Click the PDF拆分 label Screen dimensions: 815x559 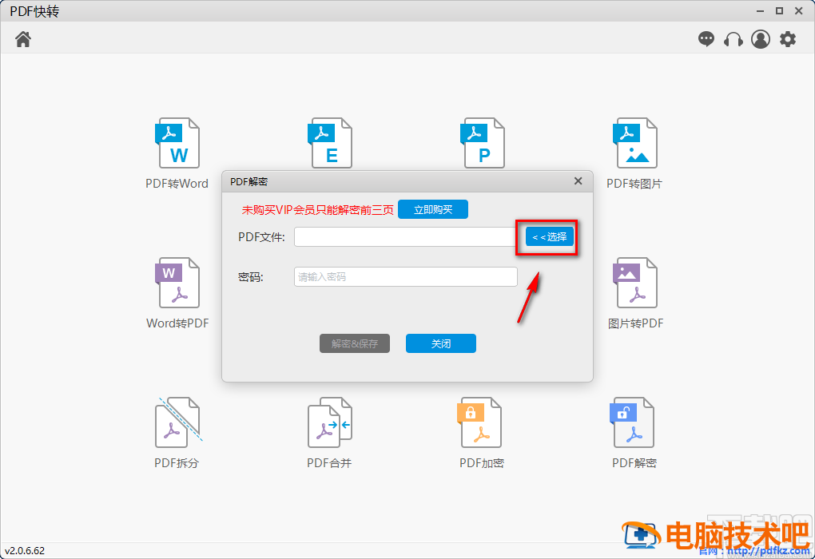[177, 463]
